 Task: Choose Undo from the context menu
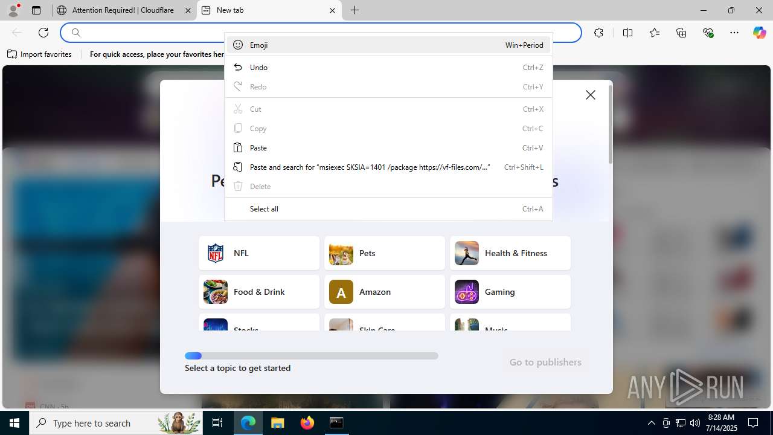point(388,67)
